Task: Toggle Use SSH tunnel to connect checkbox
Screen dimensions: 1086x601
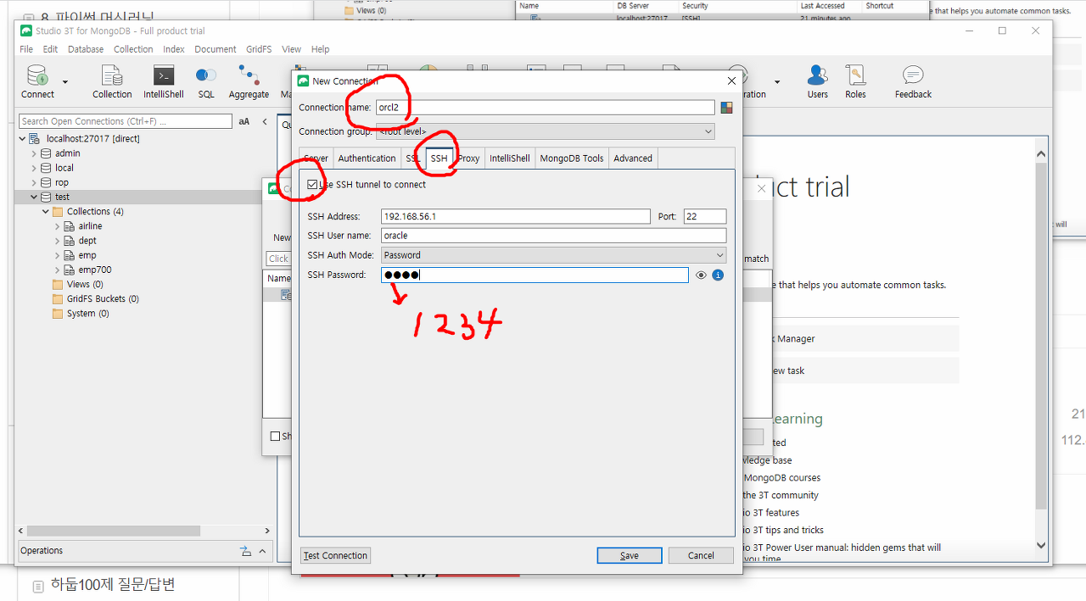Action: point(313,184)
